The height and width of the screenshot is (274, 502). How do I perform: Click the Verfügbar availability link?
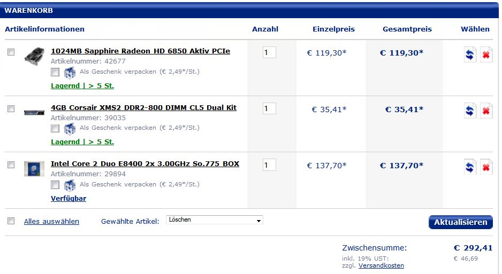point(69,198)
